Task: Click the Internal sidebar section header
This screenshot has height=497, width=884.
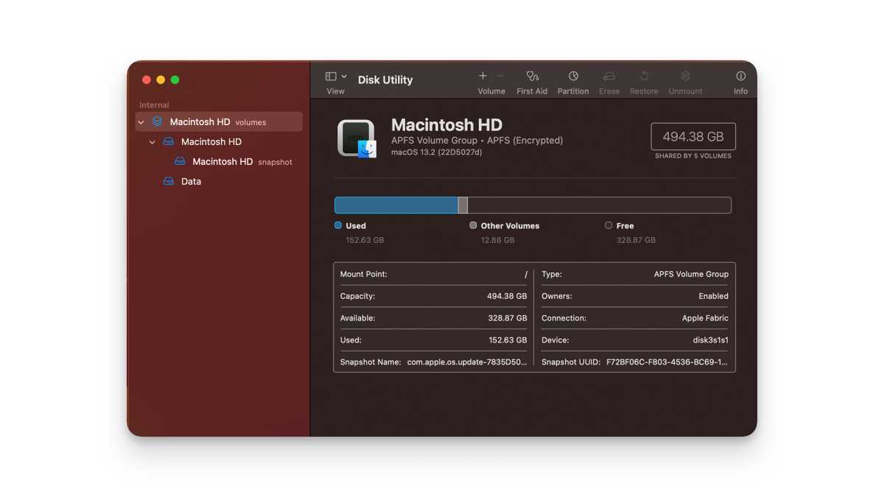Action: 154,105
